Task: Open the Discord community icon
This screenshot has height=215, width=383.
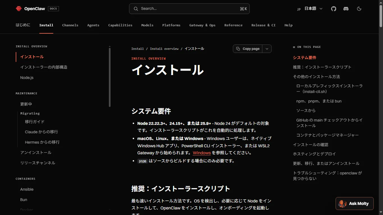Action: click(x=346, y=9)
